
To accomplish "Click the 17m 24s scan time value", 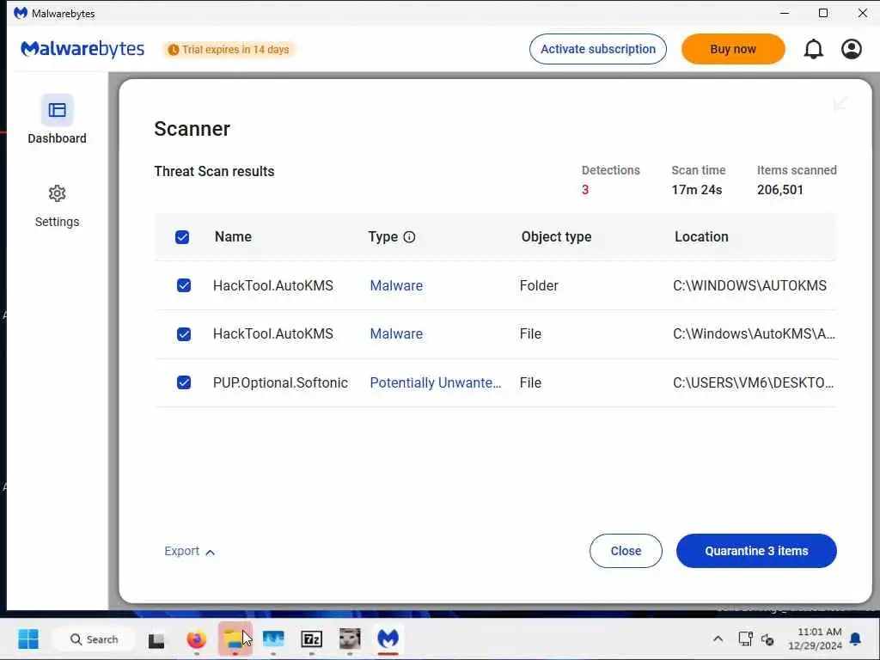I will point(696,190).
